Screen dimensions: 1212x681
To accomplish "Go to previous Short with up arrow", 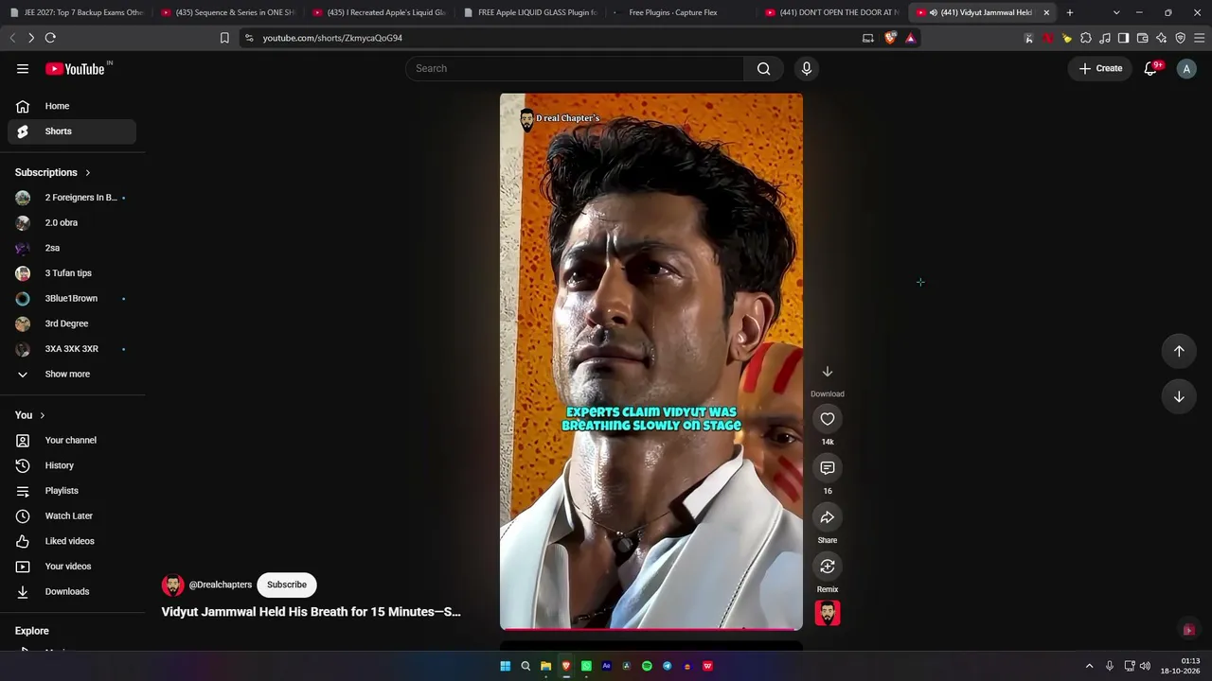I will point(1179,351).
